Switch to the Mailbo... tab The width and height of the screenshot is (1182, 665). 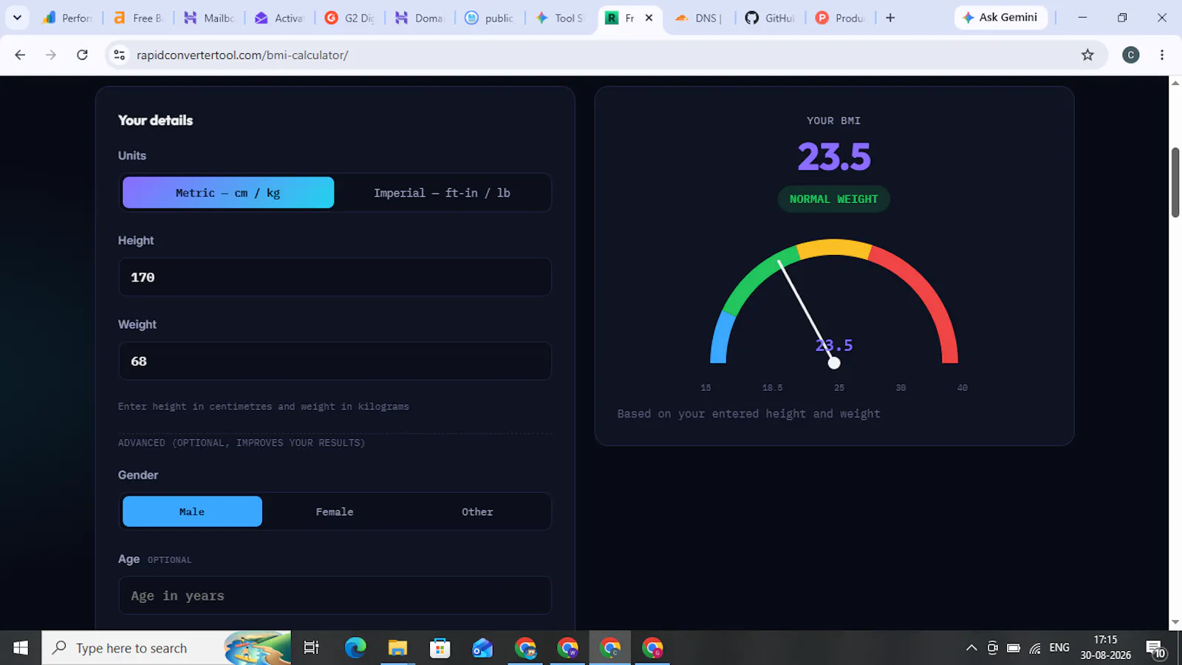[210, 18]
